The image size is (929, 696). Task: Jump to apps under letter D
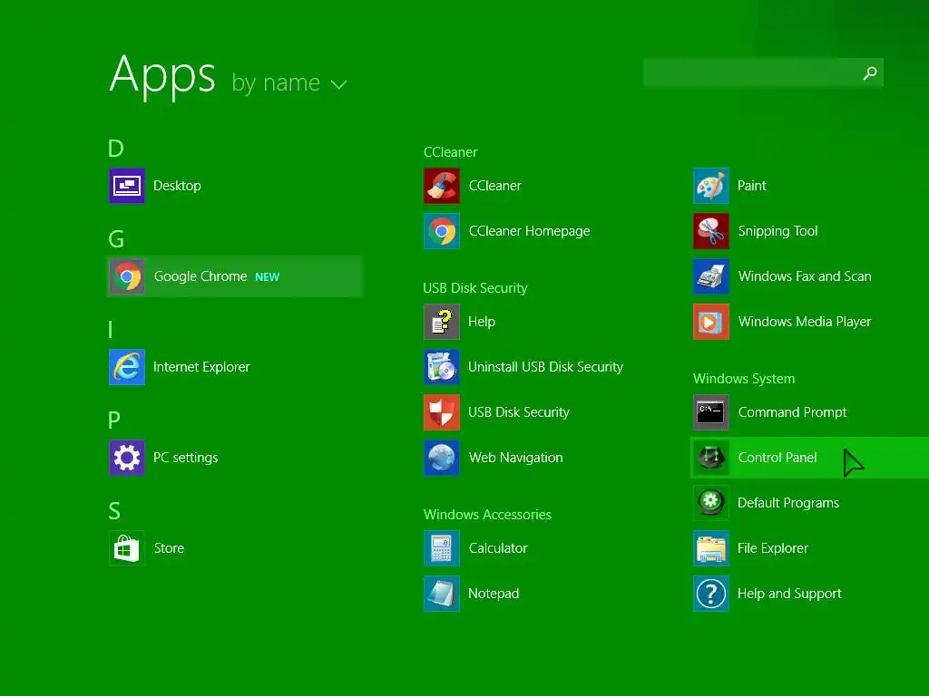(115, 149)
